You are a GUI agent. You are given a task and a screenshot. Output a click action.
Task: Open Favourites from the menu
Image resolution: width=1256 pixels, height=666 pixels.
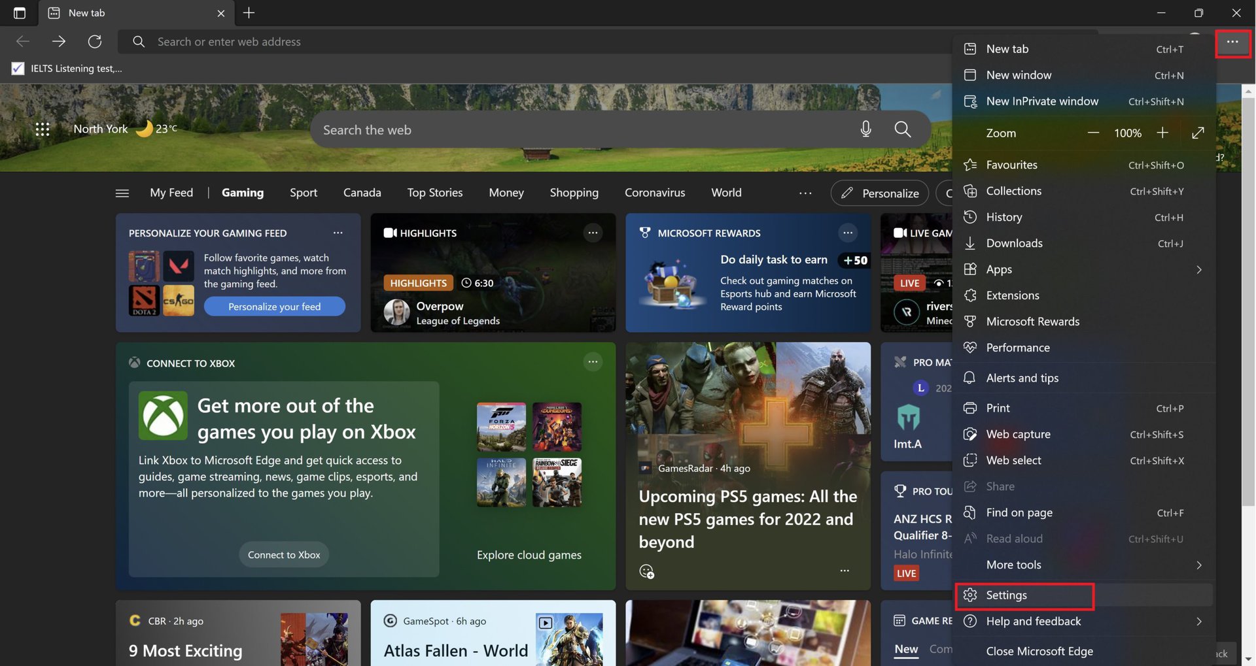coord(1083,165)
